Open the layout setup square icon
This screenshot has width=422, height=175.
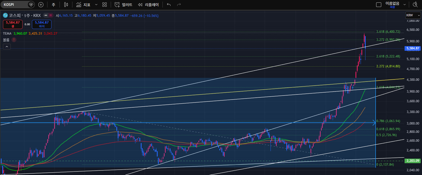pyautogui.click(x=379, y=5)
